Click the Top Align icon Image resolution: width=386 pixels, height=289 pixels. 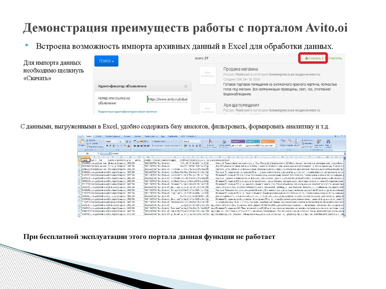(135, 141)
